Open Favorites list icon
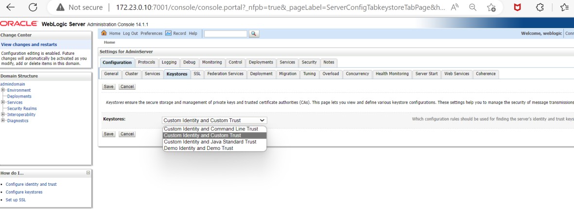The height and width of the screenshot is (209, 574). 564,7
